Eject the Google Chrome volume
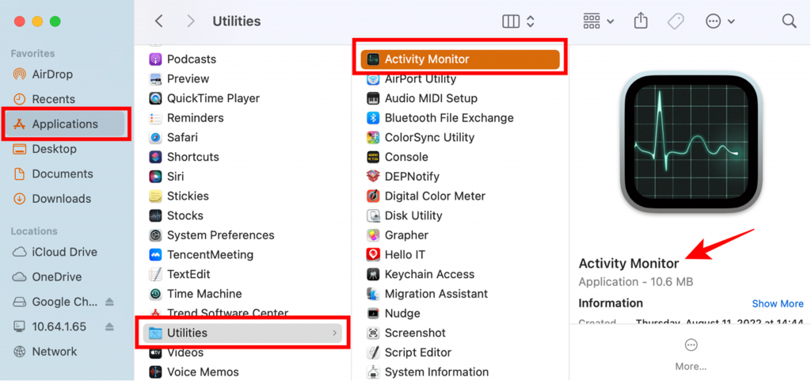The width and height of the screenshot is (811, 381). (109, 302)
